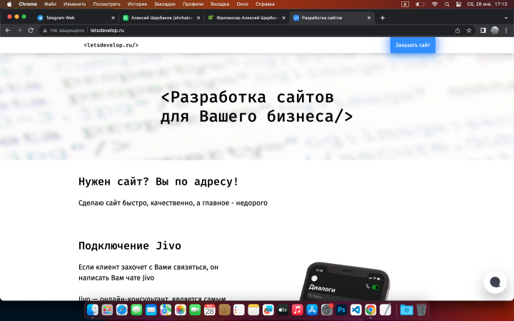The height and width of the screenshot is (321, 514).
Task: Click the <letsdevelop.ru/> site logo
Action: [111, 45]
